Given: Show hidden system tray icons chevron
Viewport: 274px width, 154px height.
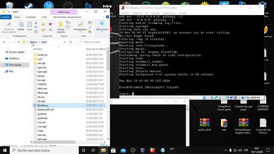Looking at the screenshot, I should click(226, 150).
